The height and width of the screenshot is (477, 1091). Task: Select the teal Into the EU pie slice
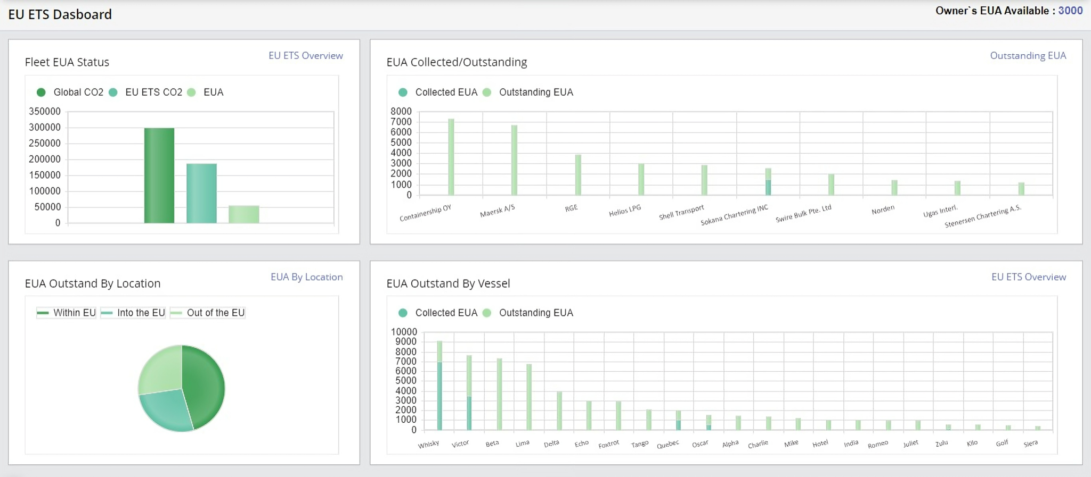coord(165,411)
